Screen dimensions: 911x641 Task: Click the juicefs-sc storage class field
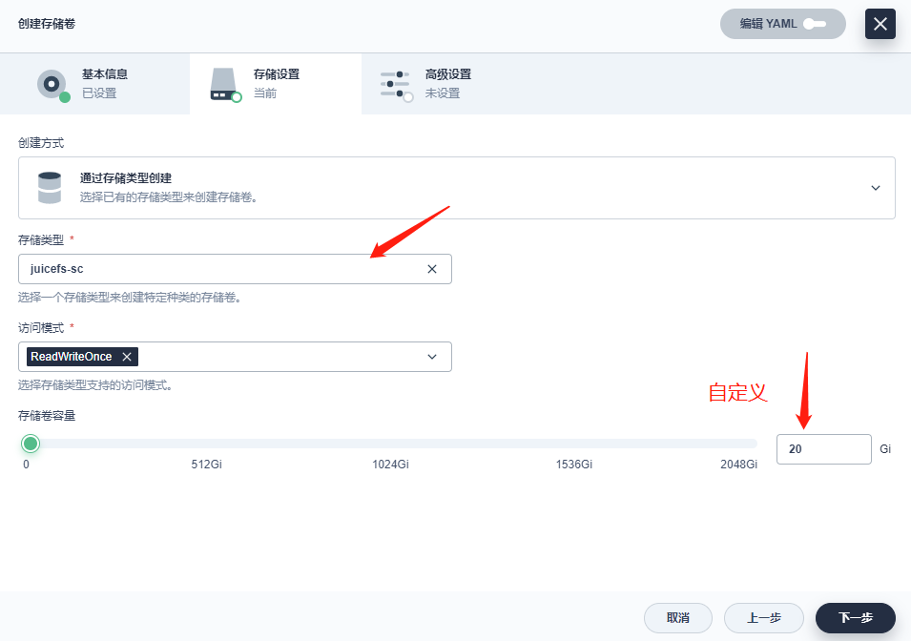click(235, 269)
